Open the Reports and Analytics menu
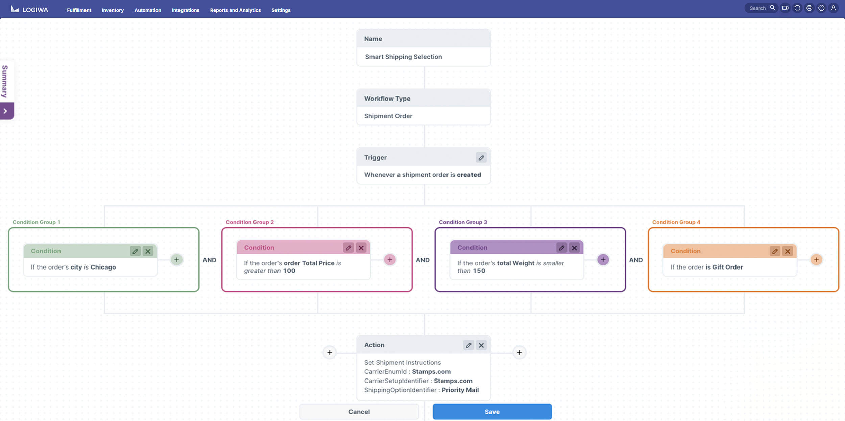This screenshot has width=845, height=421. 235,10
